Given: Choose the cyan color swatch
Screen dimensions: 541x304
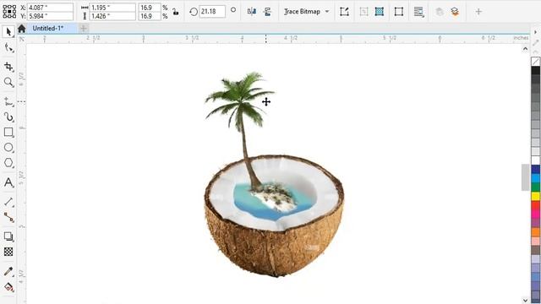Looking at the screenshot, I should 535,178.
